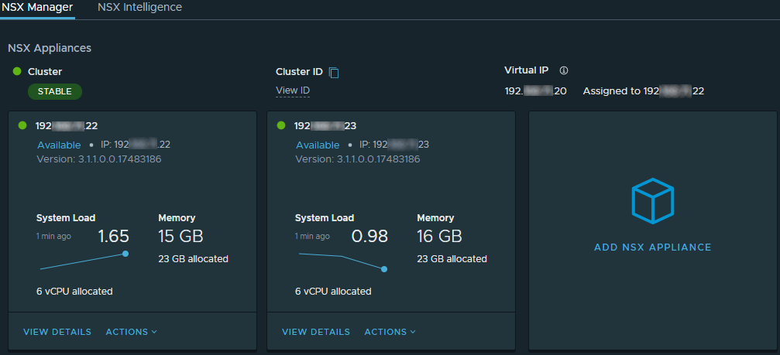Click the System Load graph point on the .23 appliance
Screen dimensions: 780x355
384,269
